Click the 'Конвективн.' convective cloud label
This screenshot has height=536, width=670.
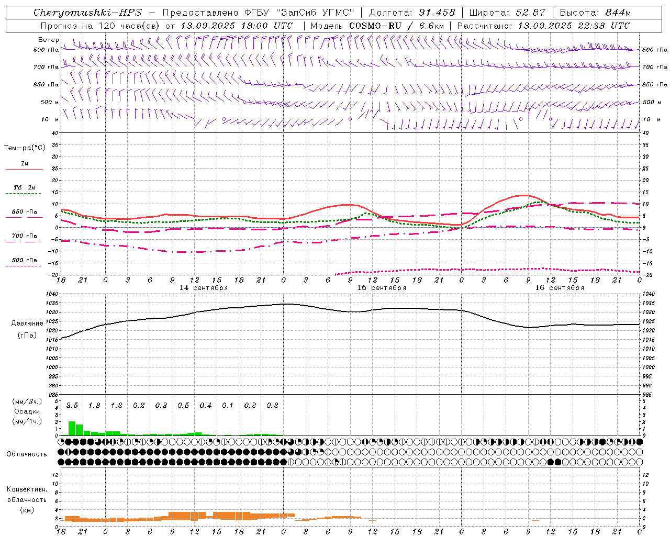point(27,489)
